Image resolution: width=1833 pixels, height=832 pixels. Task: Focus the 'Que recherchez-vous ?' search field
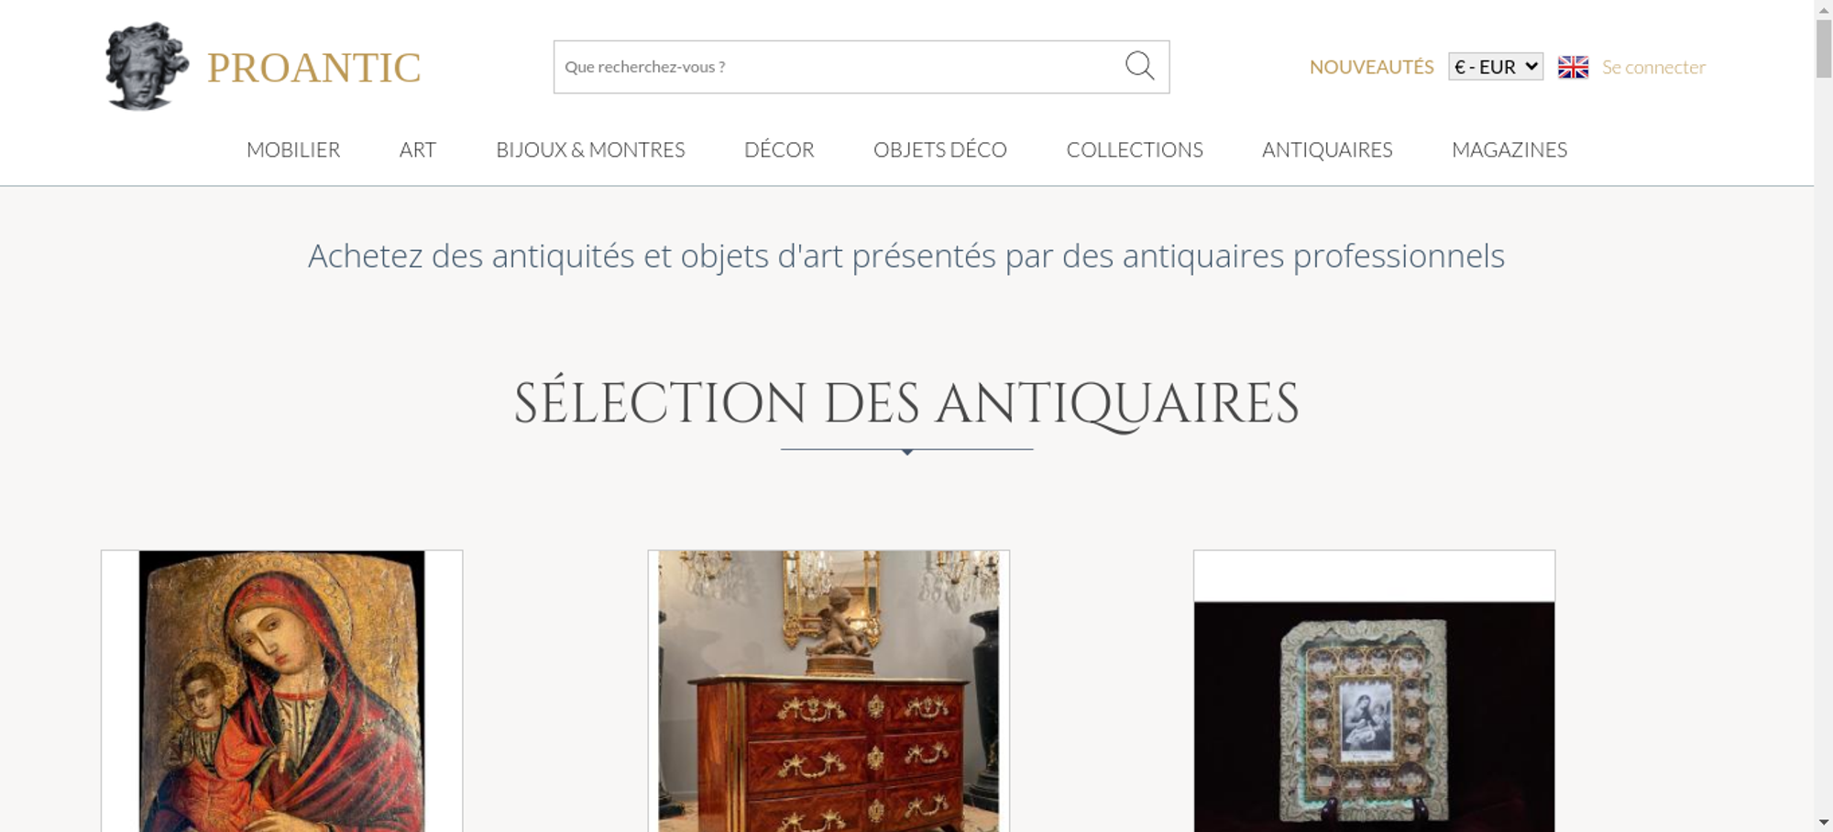(x=839, y=67)
